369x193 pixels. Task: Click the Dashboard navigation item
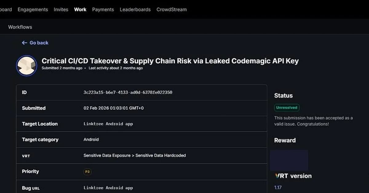6,10
